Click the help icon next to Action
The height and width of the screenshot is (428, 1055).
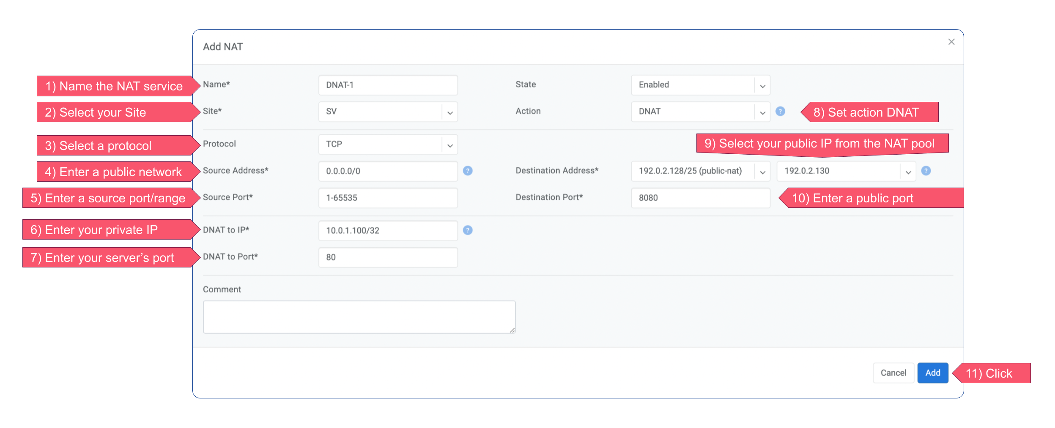[780, 111]
